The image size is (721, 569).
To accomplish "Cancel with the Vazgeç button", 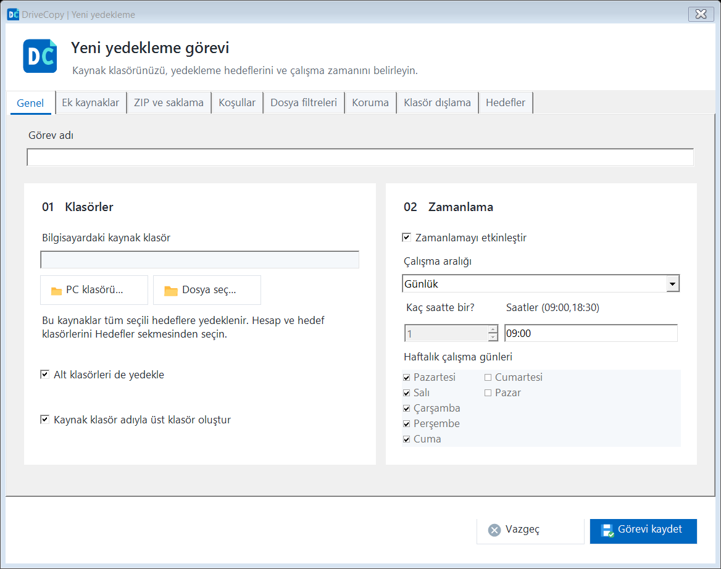I will pos(530,531).
